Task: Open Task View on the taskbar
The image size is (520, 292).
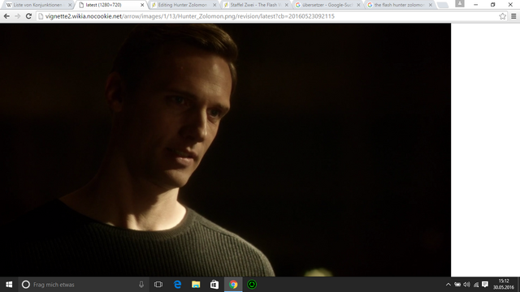Action: pos(158,285)
